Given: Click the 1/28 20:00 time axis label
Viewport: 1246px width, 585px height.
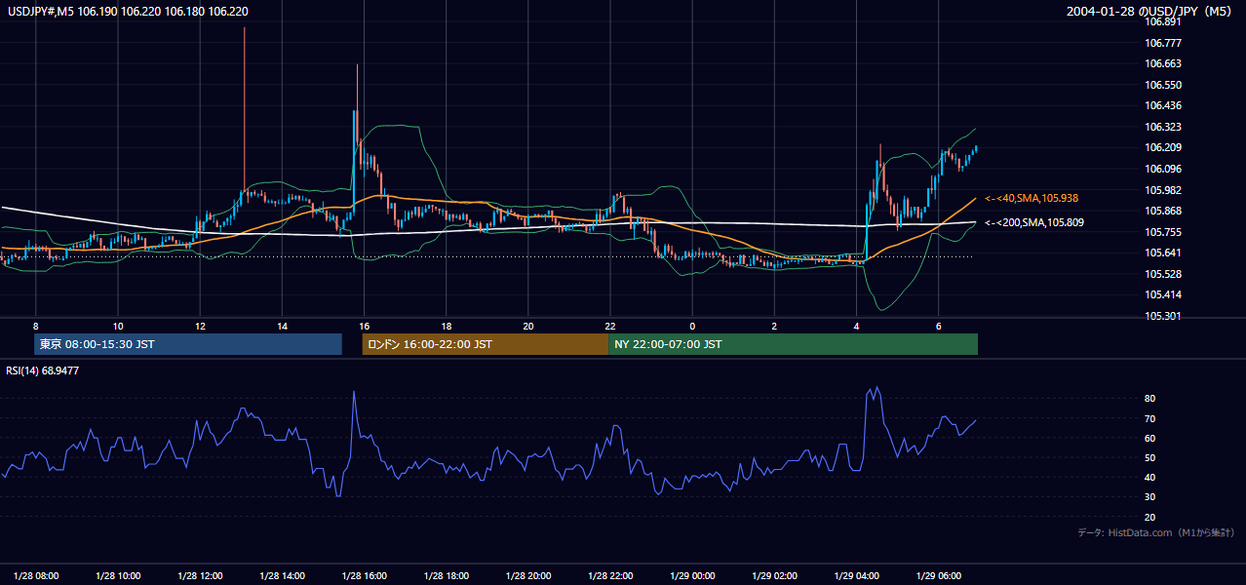Looking at the screenshot, I should 527,576.
